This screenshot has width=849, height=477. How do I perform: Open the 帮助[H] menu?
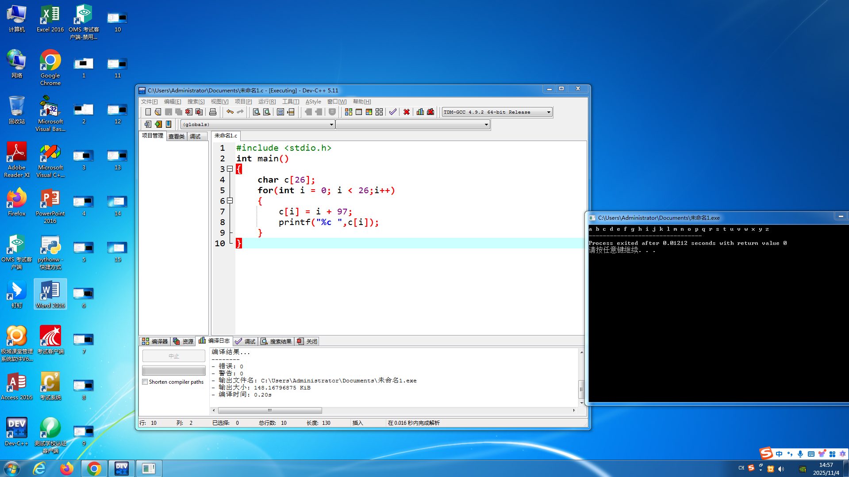coord(362,102)
